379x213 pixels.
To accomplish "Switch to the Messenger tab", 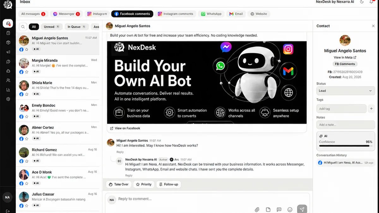I will click(66, 14).
